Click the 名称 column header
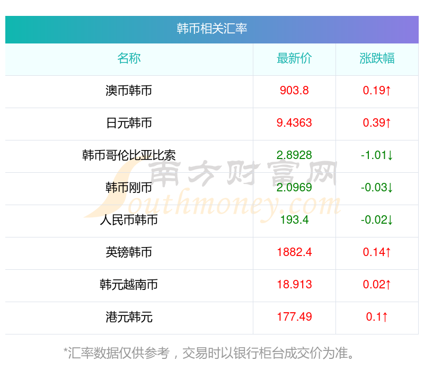This screenshot has width=424, height=370. (129, 58)
